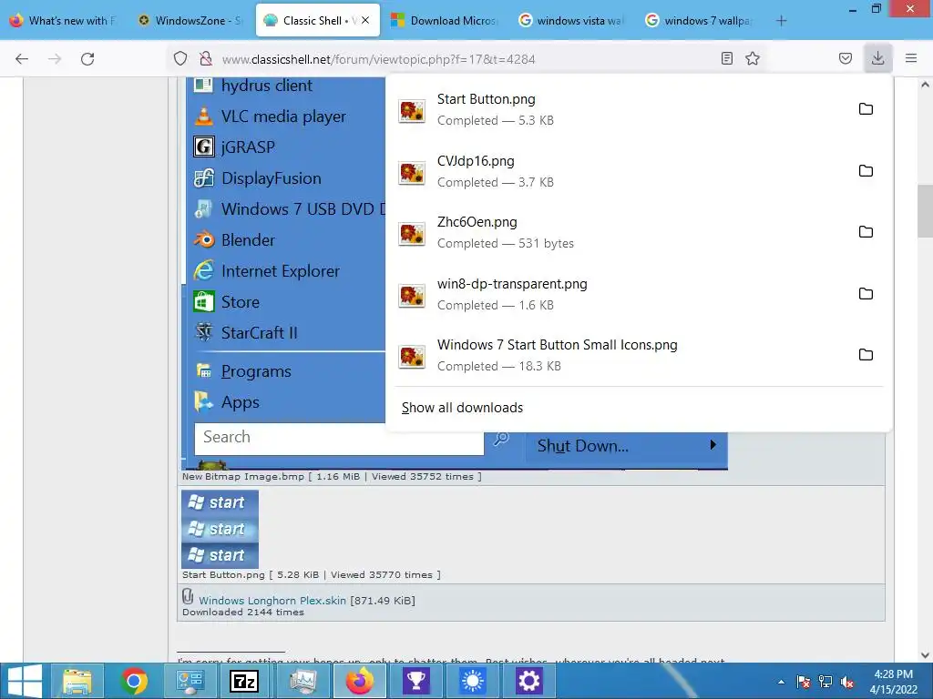Click the page vertical scrollbar thumb
The height and width of the screenshot is (699, 933).
click(925, 211)
